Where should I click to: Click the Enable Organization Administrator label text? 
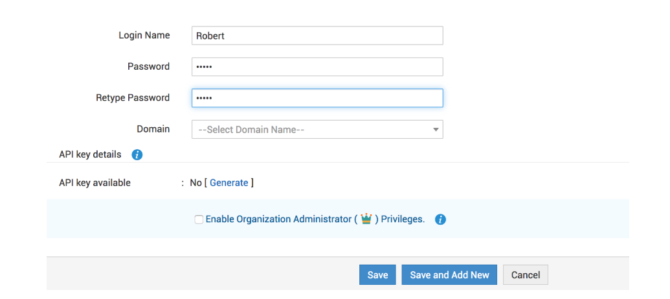pyautogui.click(x=278, y=220)
